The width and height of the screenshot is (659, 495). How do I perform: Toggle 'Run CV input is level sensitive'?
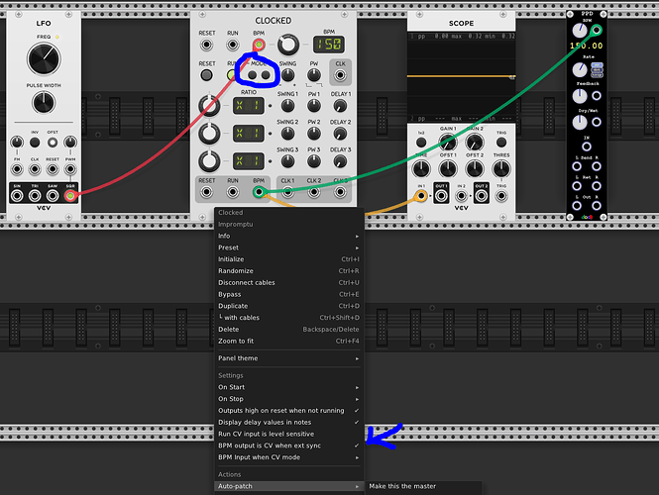tap(288, 435)
